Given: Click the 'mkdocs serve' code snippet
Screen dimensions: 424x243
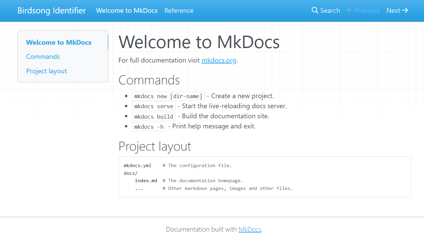Looking at the screenshot, I should coord(154,106).
